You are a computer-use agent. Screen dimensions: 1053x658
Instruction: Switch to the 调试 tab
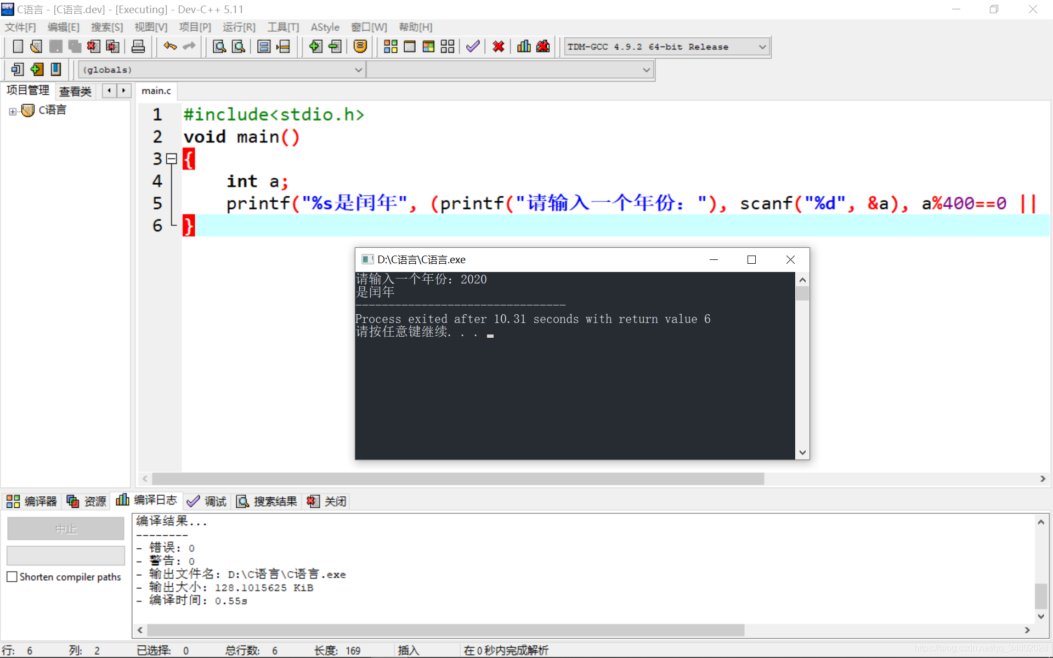click(207, 501)
